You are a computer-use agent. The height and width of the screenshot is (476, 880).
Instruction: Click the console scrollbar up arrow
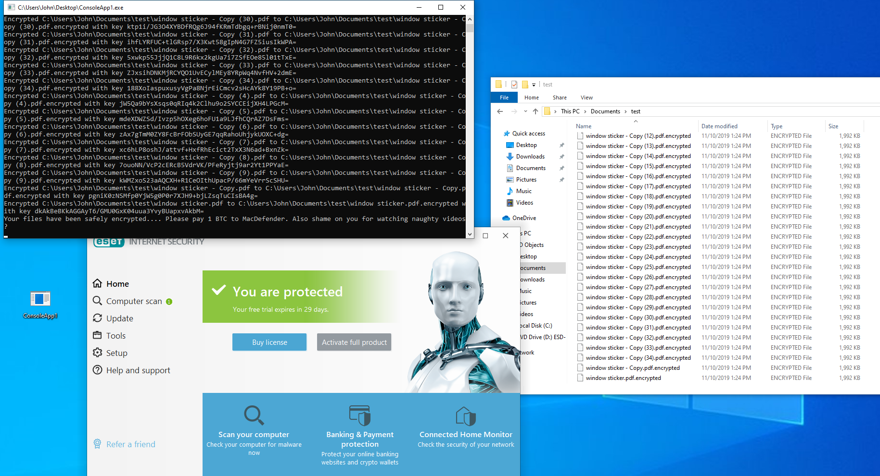tap(470, 19)
